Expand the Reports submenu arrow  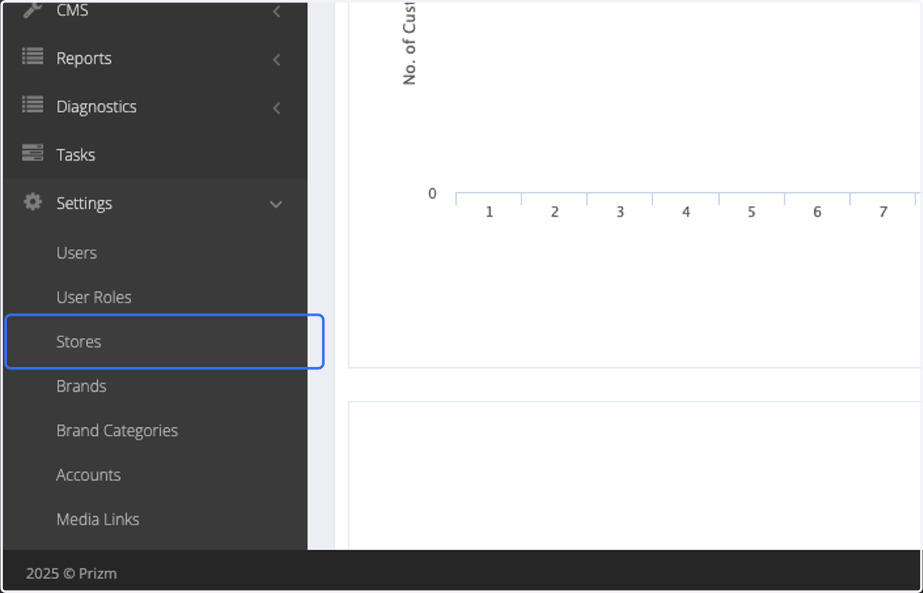[276, 59]
